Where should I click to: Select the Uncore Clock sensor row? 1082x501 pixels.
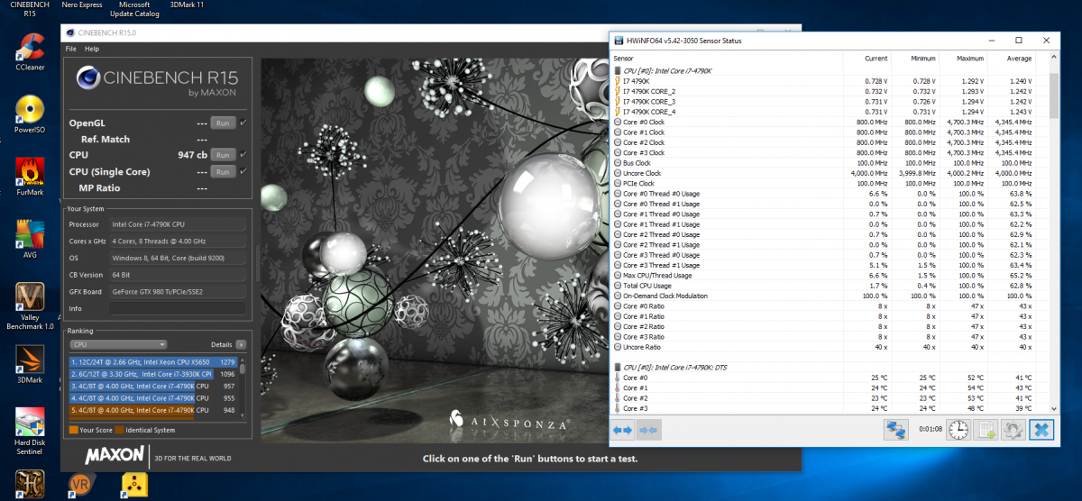822,173
